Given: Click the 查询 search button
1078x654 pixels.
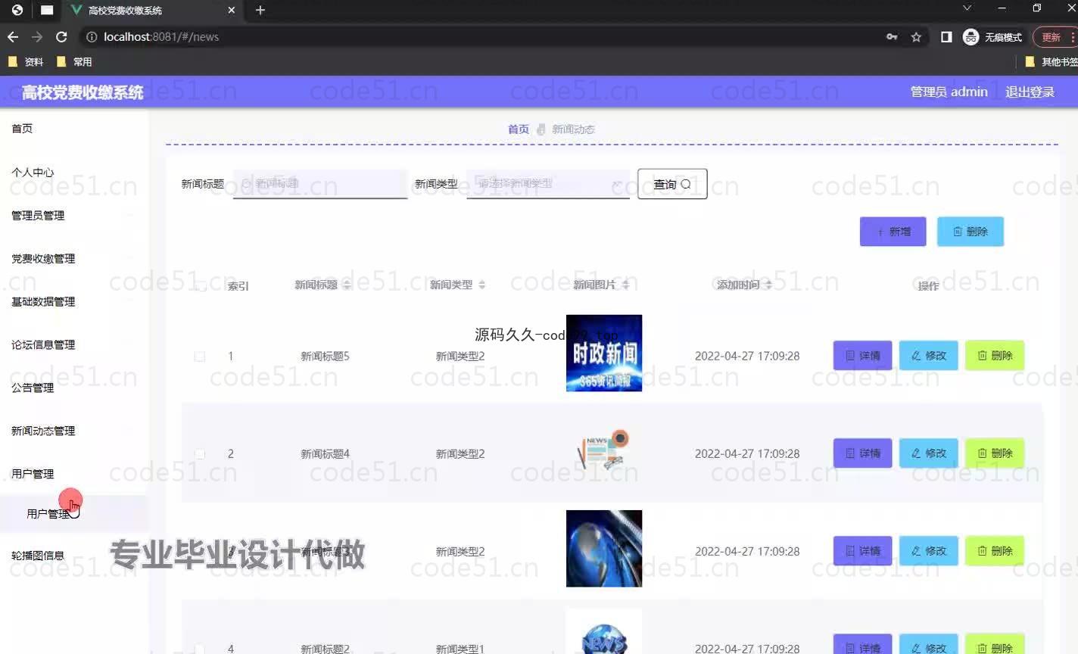Looking at the screenshot, I should coord(672,184).
